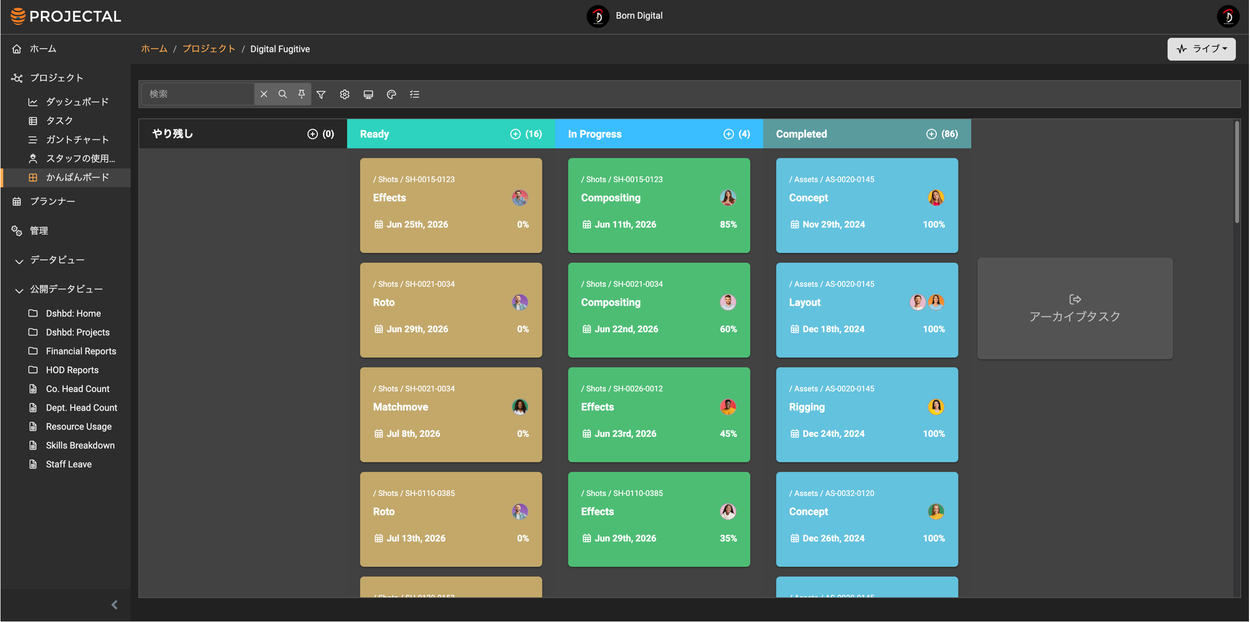Open Compositing card due Jun 11th, 2026

click(659, 205)
